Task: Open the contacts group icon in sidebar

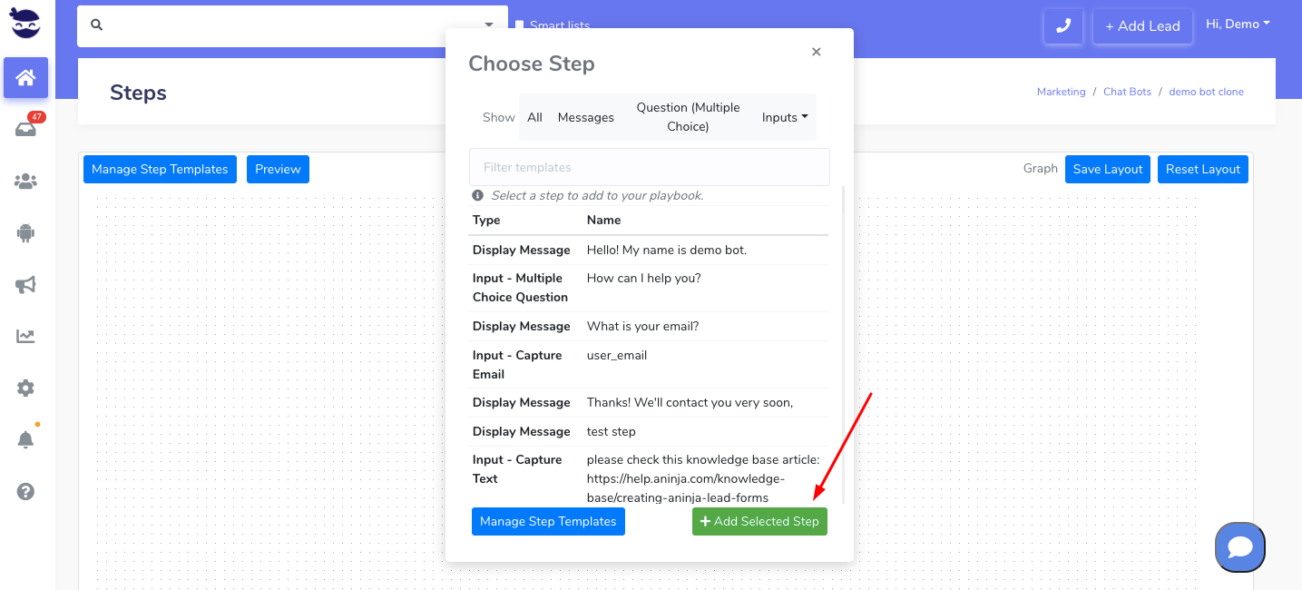Action: (x=25, y=182)
